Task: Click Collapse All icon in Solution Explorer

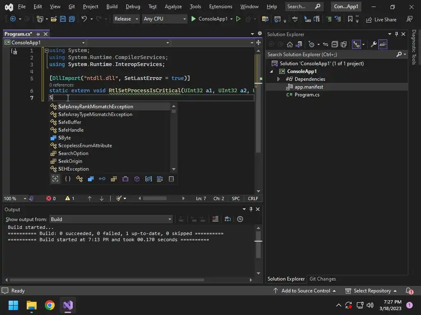Action: [335, 44]
